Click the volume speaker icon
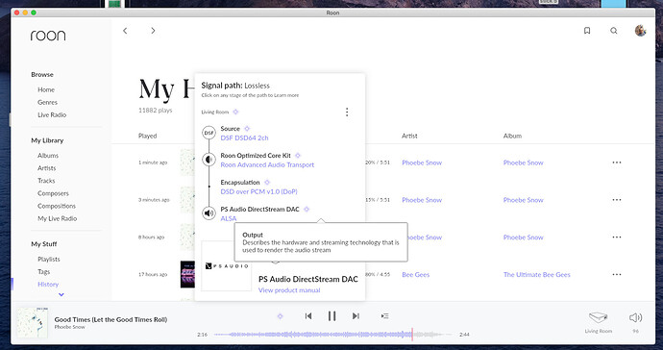The height and width of the screenshot is (350, 663). (635, 317)
